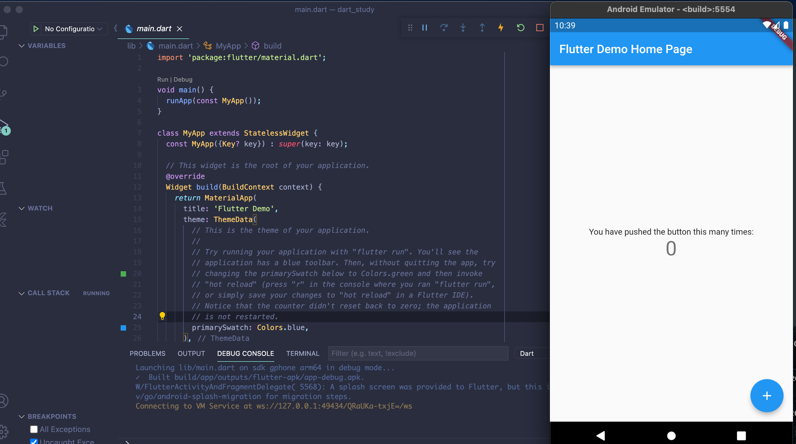Click the Step Over debug icon
Viewport: 796px width, 444px height.
444,28
